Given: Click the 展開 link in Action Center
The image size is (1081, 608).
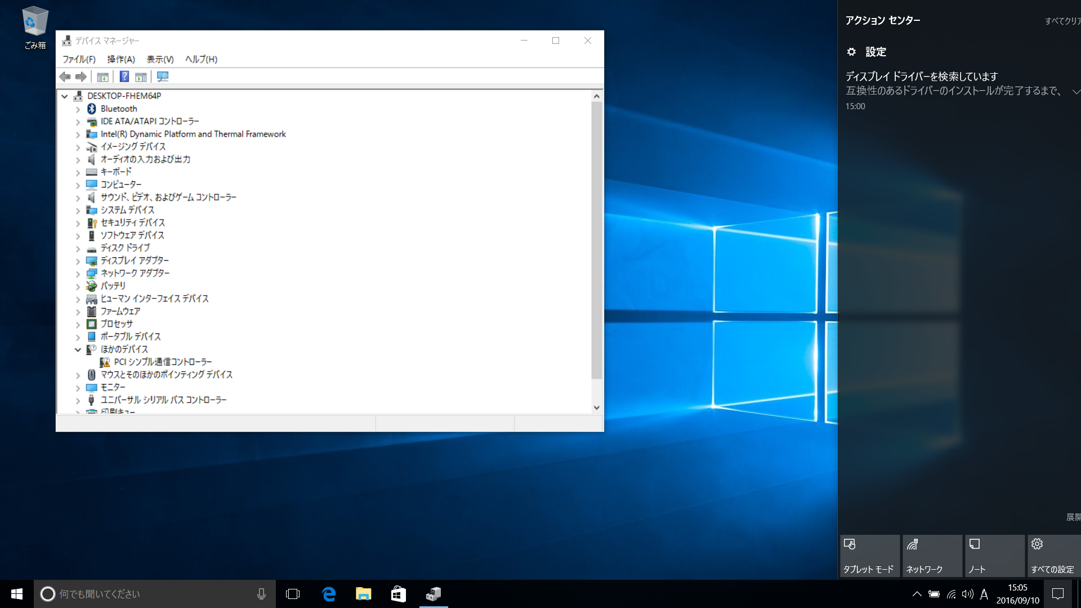Looking at the screenshot, I should (1073, 517).
